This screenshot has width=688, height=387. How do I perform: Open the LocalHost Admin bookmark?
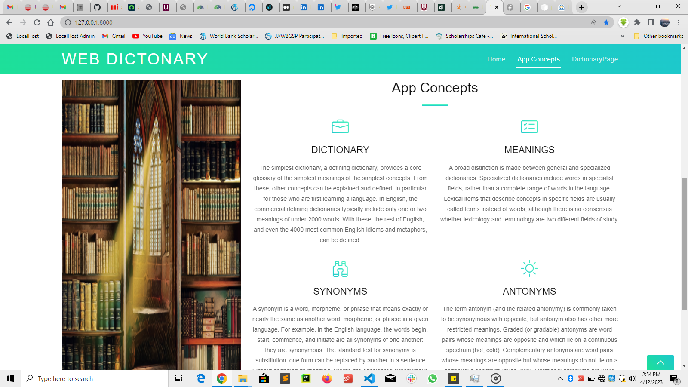pyautogui.click(x=70, y=36)
